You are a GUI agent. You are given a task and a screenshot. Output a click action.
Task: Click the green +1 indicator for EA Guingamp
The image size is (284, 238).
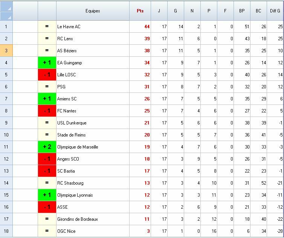(47, 63)
